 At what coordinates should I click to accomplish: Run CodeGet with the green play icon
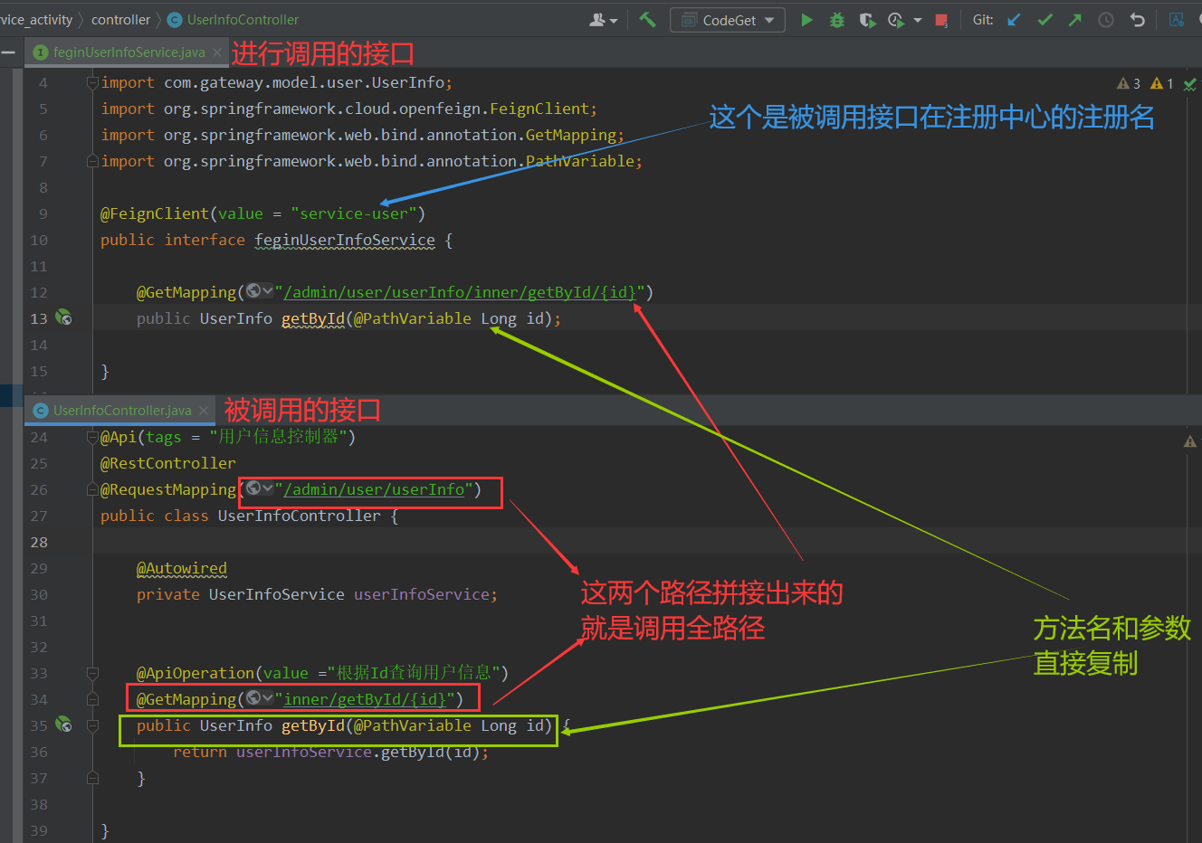tap(806, 20)
